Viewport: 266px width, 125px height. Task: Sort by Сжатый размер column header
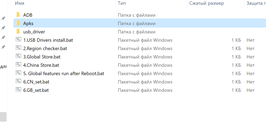click(x=206, y=3)
